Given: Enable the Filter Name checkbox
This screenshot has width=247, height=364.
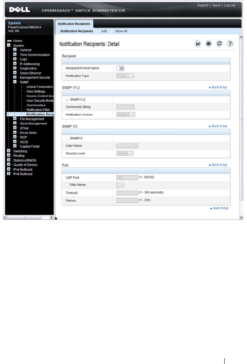Looking at the screenshot, I should (67, 185).
